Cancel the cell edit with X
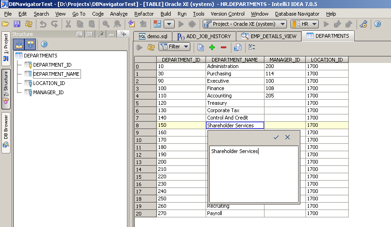 [287, 137]
